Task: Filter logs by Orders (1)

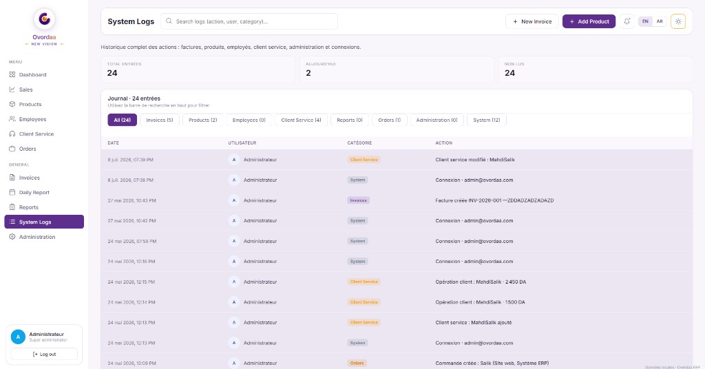Action: (x=390, y=120)
